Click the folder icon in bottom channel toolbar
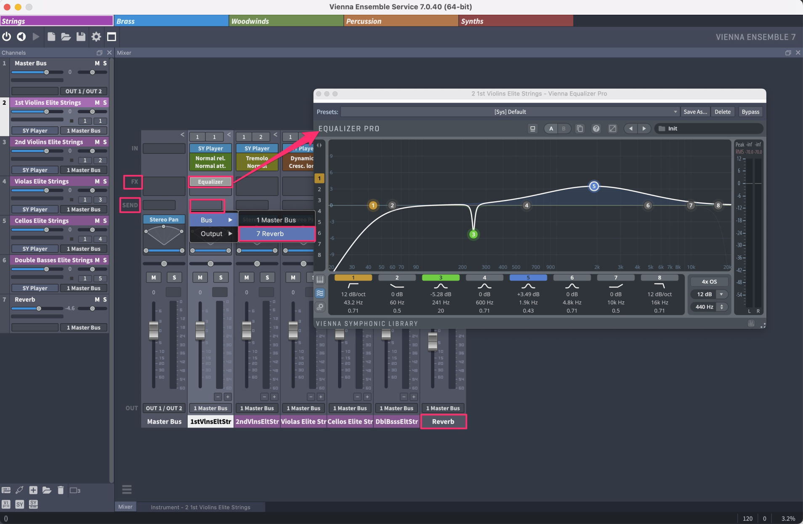Viewport: 803px width, 524px height. [x=47, y=490]
